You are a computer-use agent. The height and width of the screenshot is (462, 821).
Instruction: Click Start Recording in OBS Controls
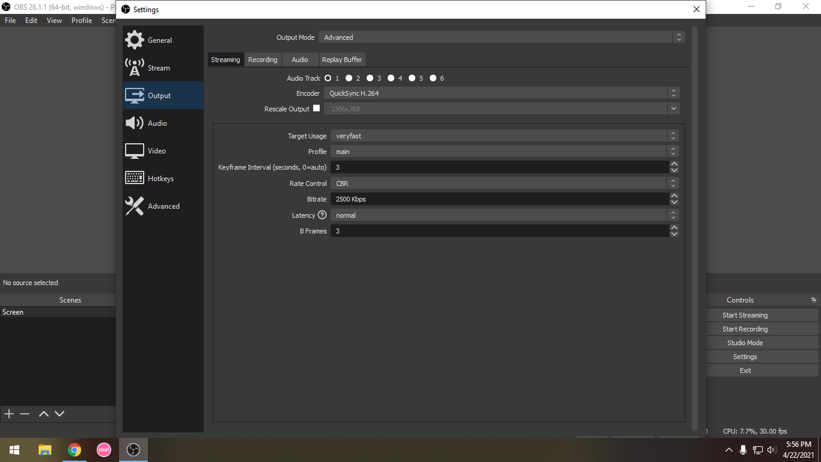tap(745, 329)
